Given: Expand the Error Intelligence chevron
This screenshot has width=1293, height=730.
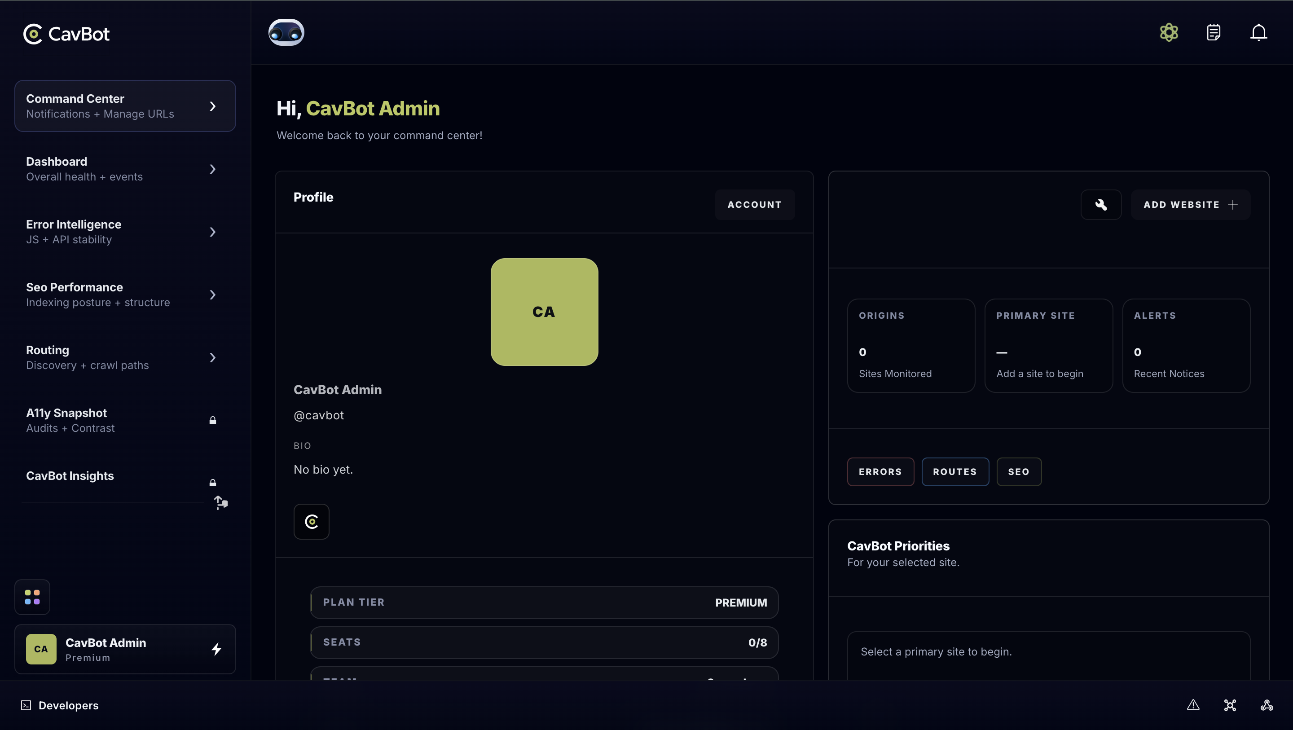Looking at the screenshot, I should click(212, 232).
